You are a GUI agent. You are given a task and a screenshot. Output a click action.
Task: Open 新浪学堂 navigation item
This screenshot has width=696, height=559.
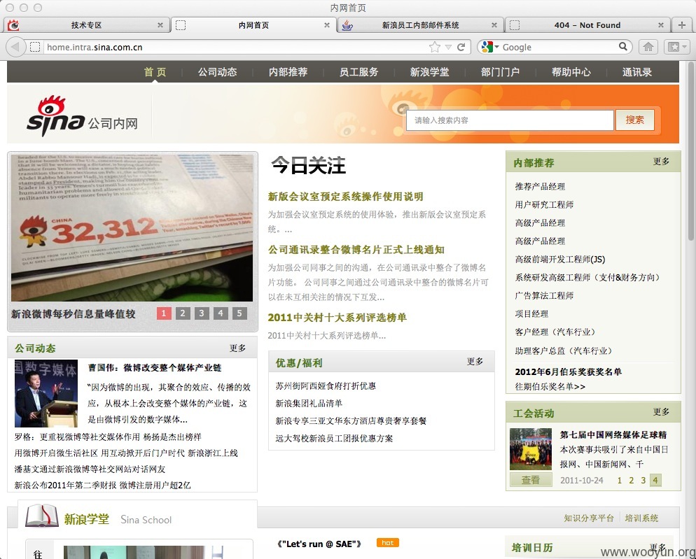pos(429,72)
